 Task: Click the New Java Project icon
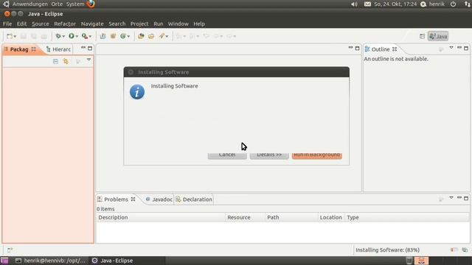pyautogui.click(x=103, y=36)
